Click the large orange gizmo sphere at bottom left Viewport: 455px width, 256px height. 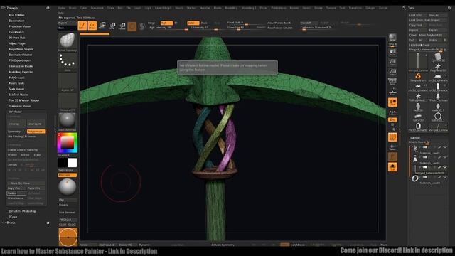(68, 237)
